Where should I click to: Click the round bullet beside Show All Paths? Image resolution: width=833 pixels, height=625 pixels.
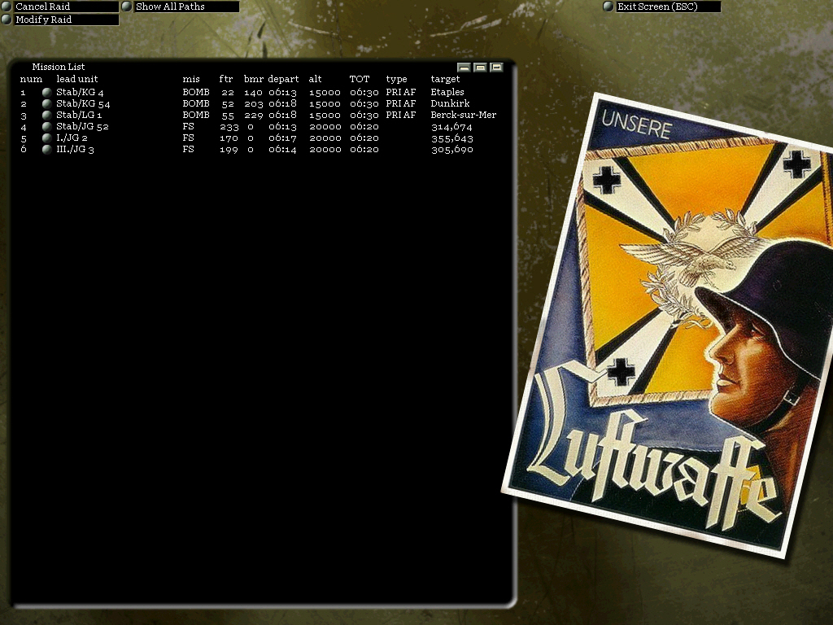click(126, 7)
